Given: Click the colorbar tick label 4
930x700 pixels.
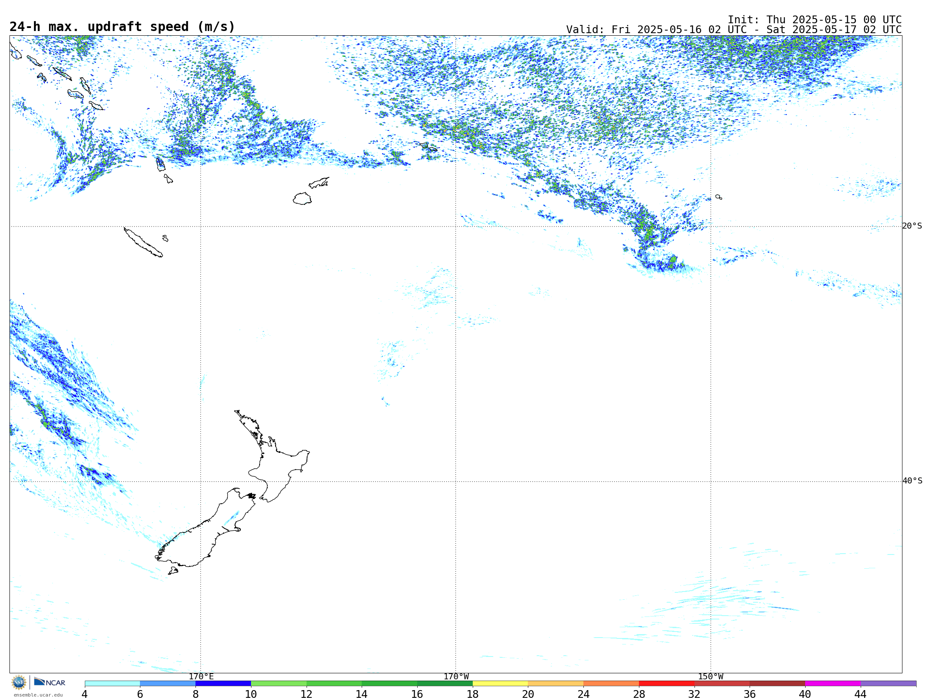Looking at the screenshot, I should tap(85, 694).
